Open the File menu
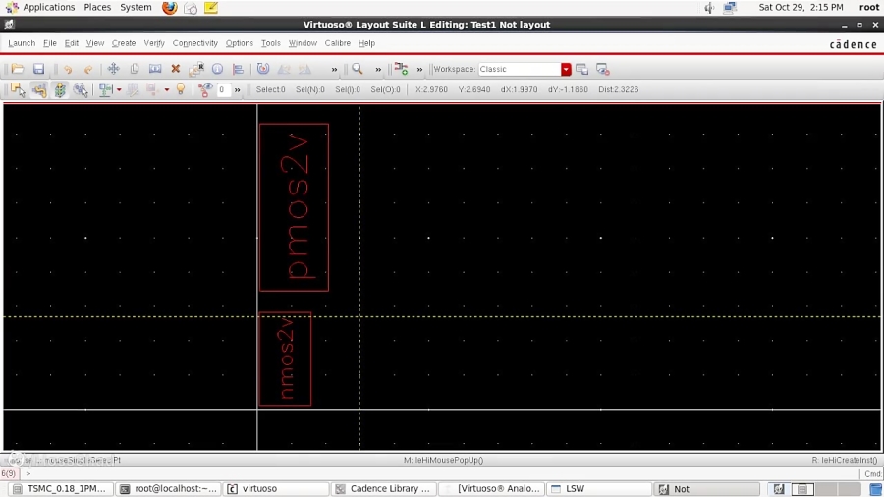The width and height of the screenshot is (884, 497). [50, 43]
